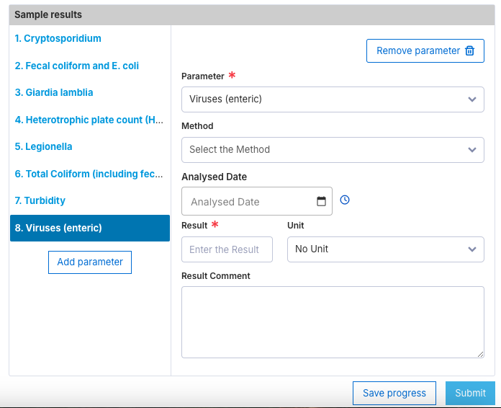The image size is (501, 408).
Task: Open 3. Giardia lamblia parameter
Action: click(x=54, y=92)
